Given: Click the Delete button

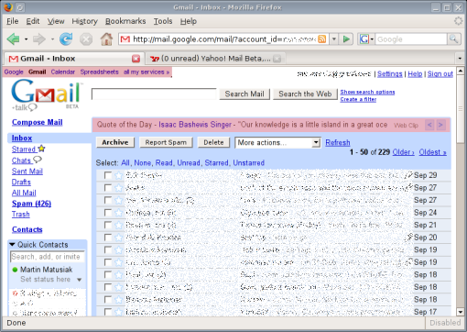Looking at the screenshot, I should [x=213, y=142].
